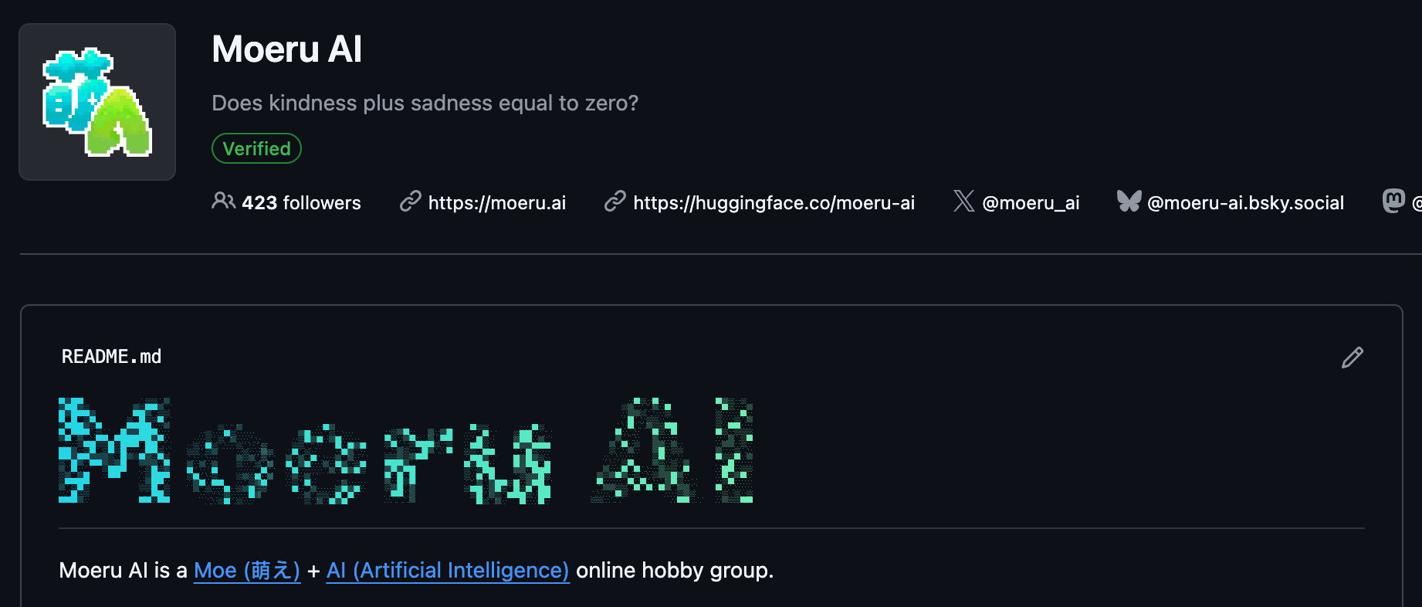Edit the README with the pencil icon
The image size is (1422, 607).
click(x=1353, y=358)
